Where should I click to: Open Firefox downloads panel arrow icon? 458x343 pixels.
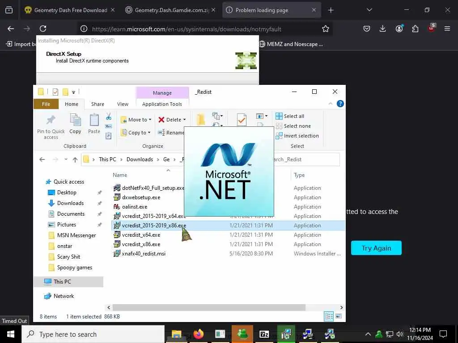pyautogui.click(x=383, y=29)
